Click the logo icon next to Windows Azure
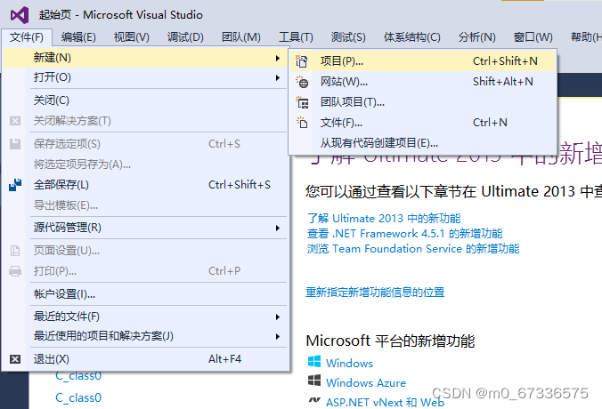The width and height of the screenshot is (602, 409). tap(314, 381)
